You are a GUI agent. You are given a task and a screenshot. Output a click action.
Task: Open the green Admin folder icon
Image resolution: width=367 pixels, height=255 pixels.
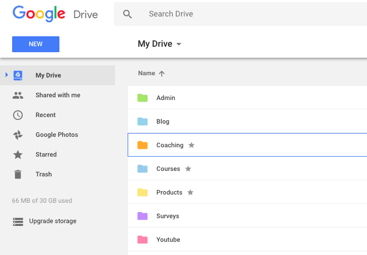pos(143,98)
